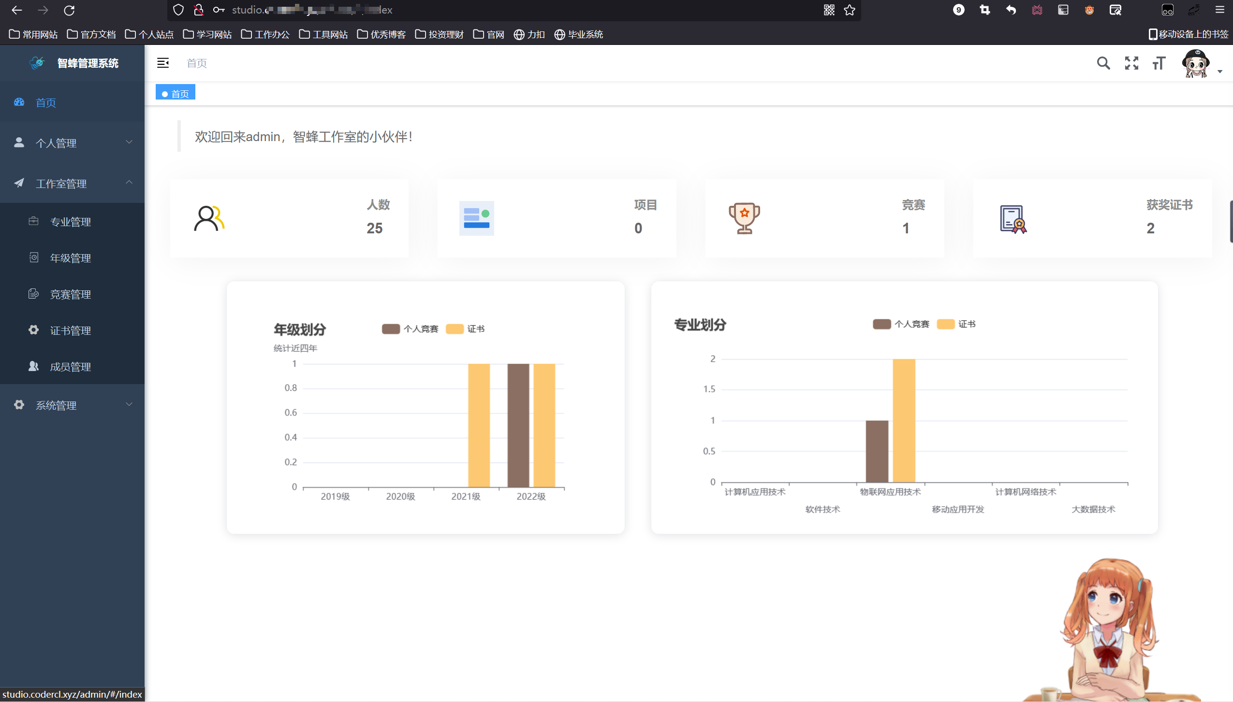Reload page with the browser refresh button
1233x702 pixels.
click(x=70, y=10)
